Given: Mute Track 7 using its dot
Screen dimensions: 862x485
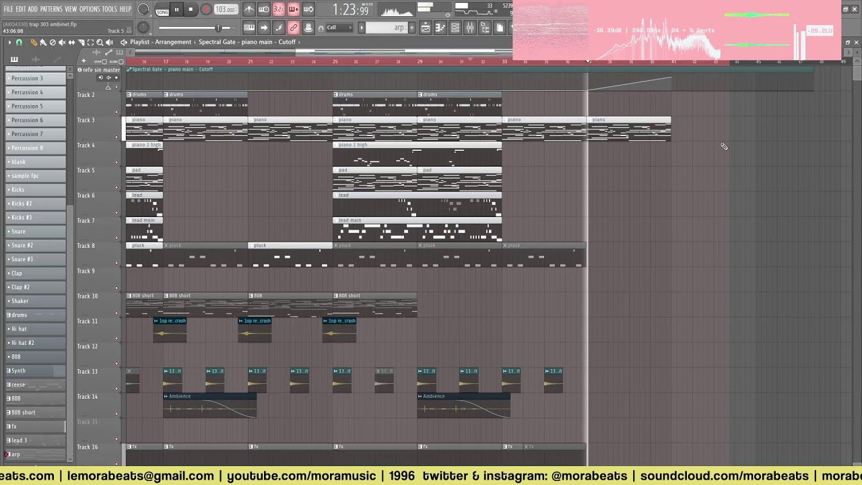Looking at the screenshot, I should 116,238.
